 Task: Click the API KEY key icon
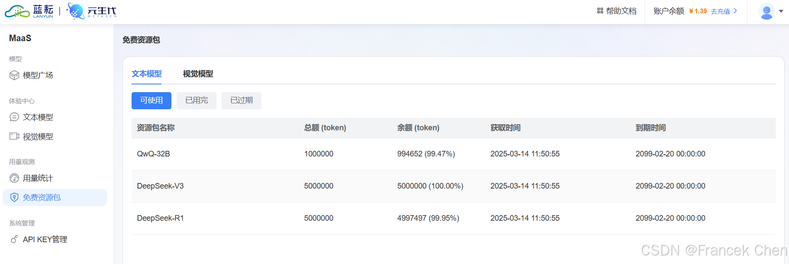pyautogui.click(x=14, y=239)
